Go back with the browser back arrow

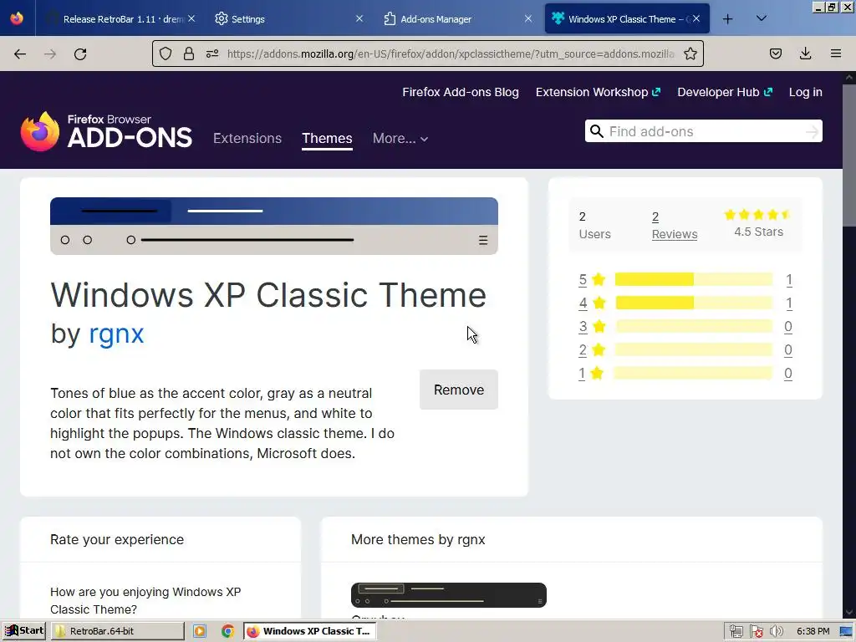pos(20,54)
